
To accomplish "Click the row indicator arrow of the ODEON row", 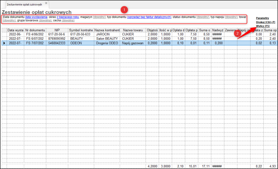I will point(4,43).
